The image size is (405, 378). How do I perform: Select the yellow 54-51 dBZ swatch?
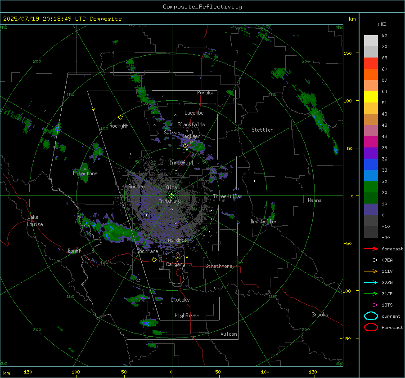[371, 97]
